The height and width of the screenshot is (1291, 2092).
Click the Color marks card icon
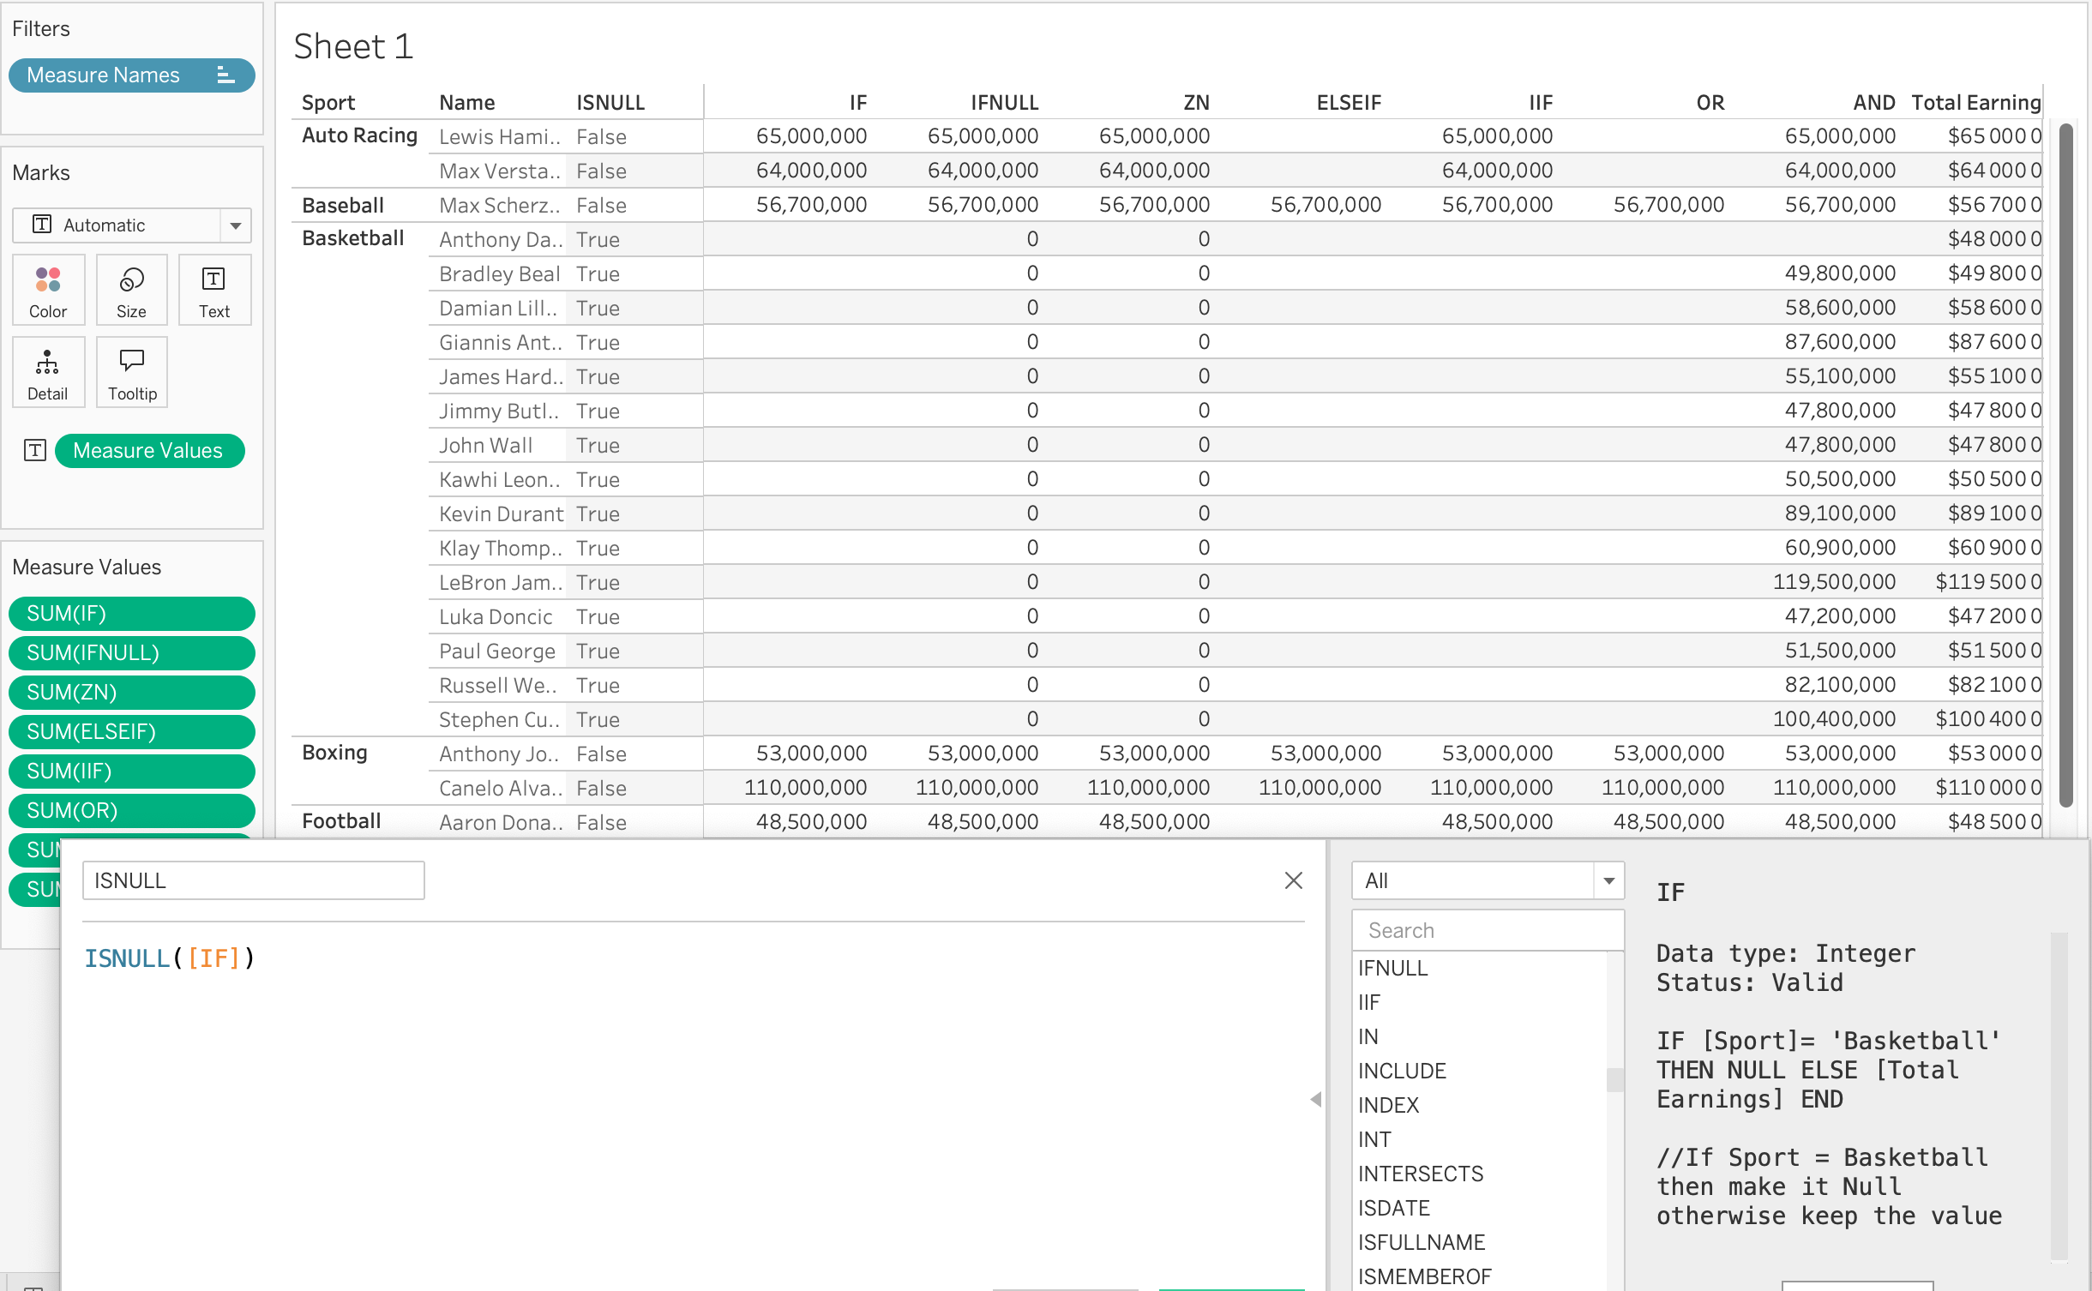48,290
